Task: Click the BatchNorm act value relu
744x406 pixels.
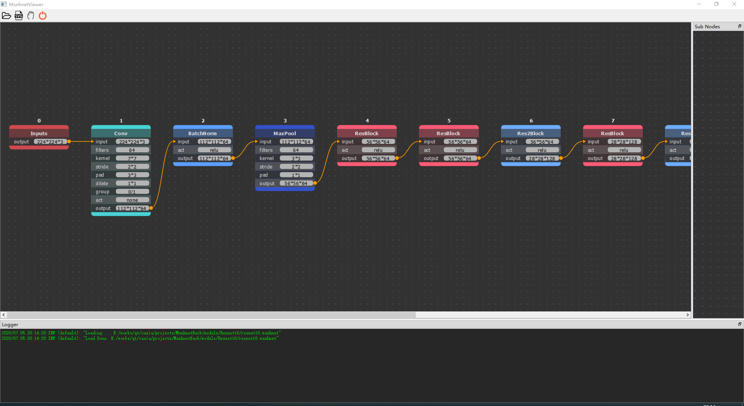Action: click(214, 150)
